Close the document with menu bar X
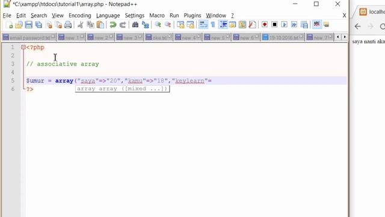 pos(344,16)
